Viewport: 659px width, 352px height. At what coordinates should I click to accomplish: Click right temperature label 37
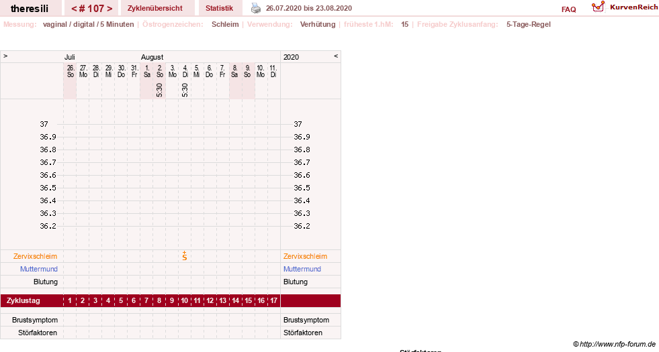(x=298, y=124)
